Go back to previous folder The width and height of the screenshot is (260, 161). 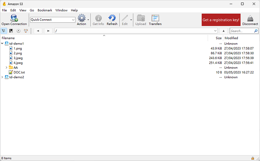(38, 31)
